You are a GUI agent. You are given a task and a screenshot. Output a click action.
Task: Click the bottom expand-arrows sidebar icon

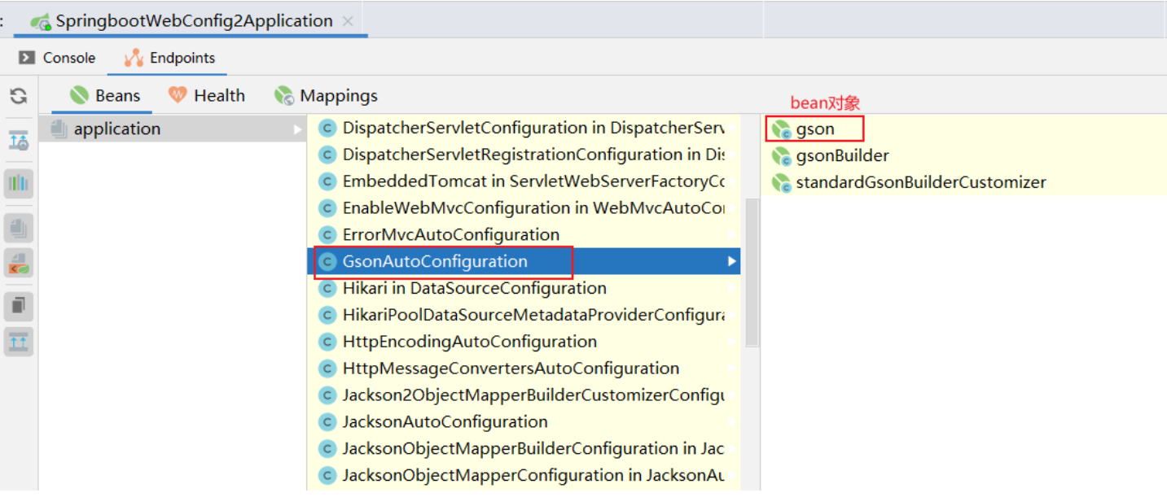coord(19,342)
